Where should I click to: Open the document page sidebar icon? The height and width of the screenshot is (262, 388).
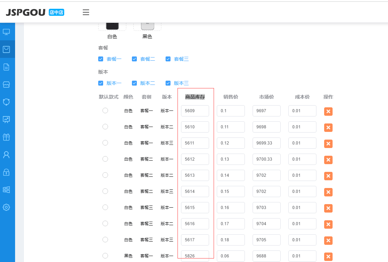coord(6,67)
